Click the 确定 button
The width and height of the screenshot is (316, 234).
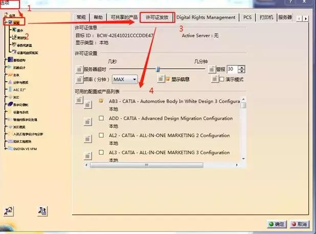coord(276,224)
